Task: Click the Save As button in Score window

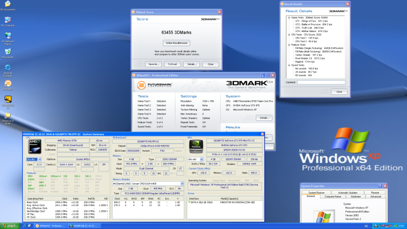Action: (x=154, y=64)
